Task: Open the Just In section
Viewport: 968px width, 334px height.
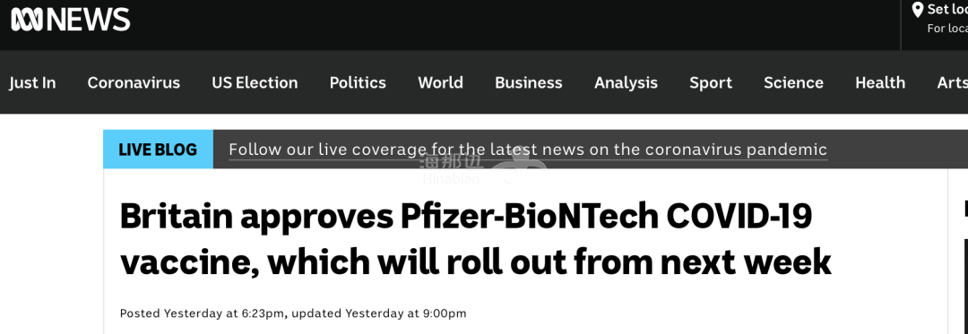Action: [x=32, y=82]
